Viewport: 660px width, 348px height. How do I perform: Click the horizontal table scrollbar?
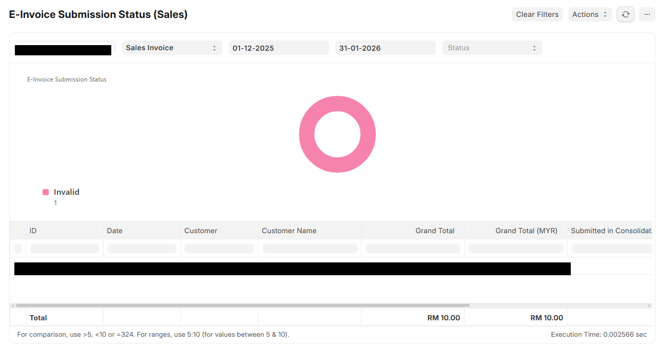coord(242,305)
